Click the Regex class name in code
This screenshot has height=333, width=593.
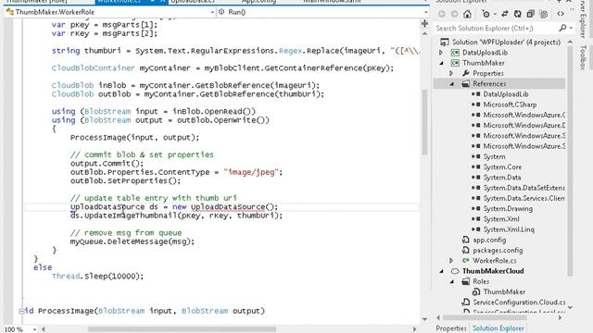point(290,51)
